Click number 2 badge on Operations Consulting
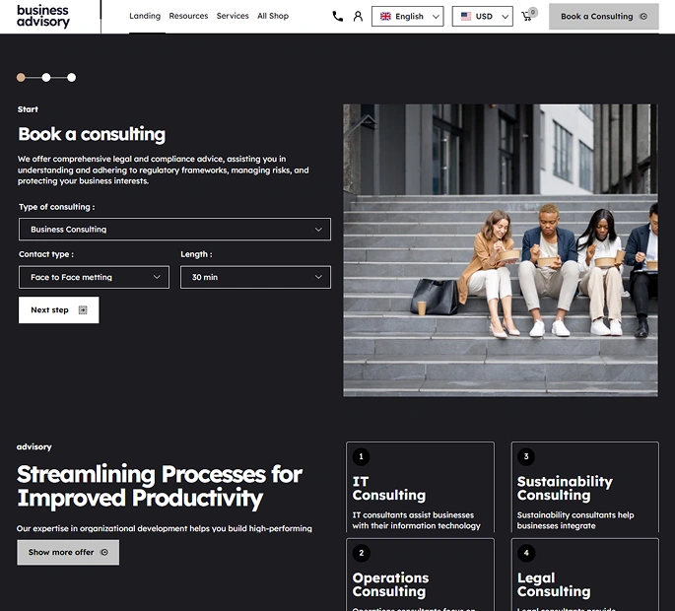Screen dimensions: 675x611 pos(361,553)
